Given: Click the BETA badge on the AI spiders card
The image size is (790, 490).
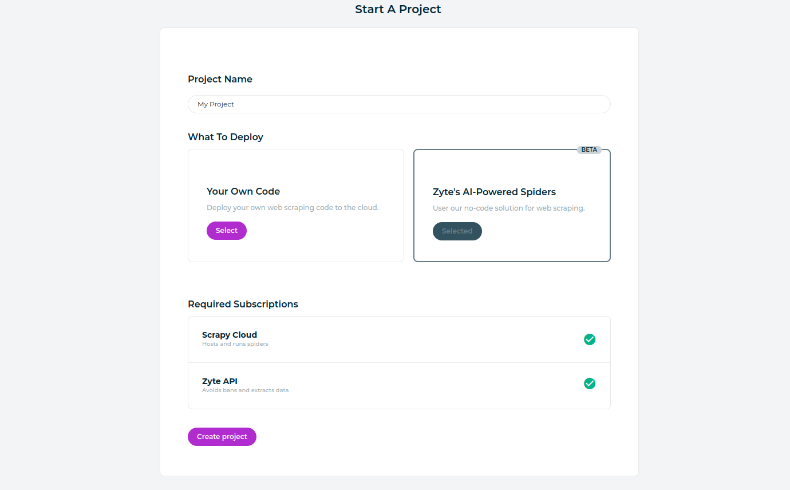Looking at the screenshot, I should (x=589, y=149).
